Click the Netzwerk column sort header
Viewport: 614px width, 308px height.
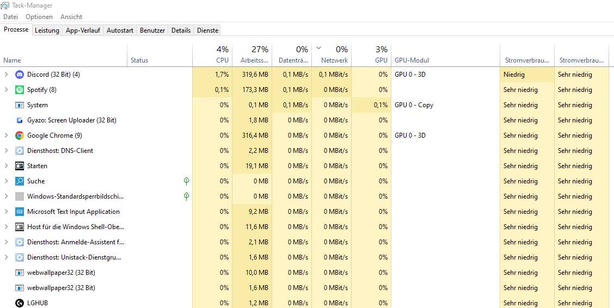point(331,55)
